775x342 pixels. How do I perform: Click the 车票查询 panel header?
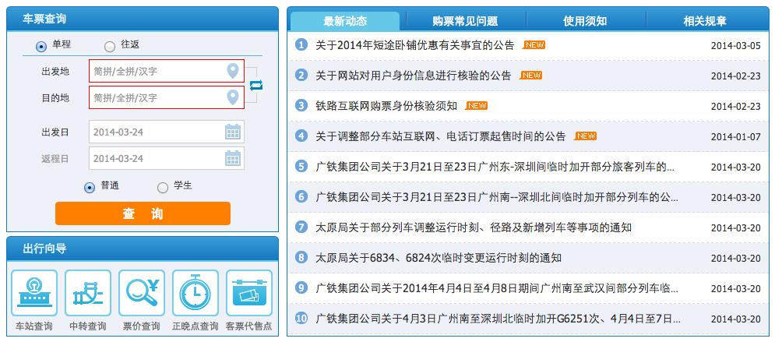[x=143, y=19]
